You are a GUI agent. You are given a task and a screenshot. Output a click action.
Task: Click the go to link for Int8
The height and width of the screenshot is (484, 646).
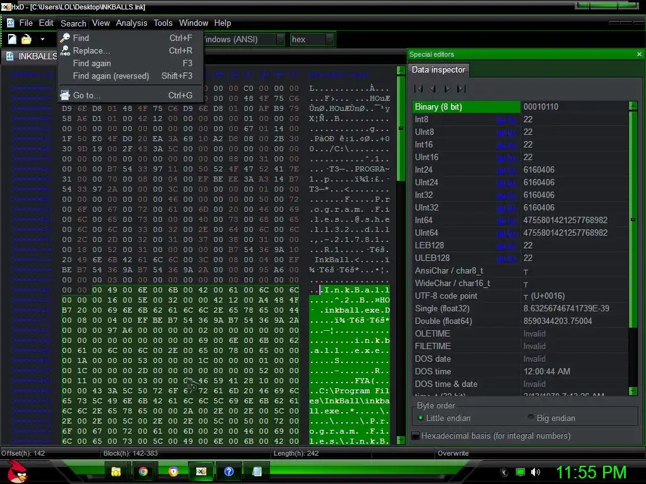coord(507,120)
